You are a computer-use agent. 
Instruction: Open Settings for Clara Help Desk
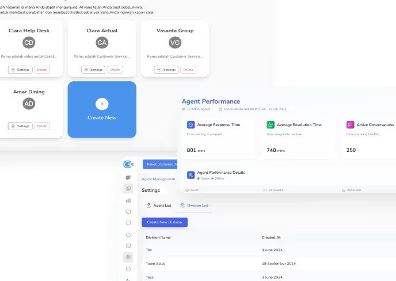pos(20,70)
